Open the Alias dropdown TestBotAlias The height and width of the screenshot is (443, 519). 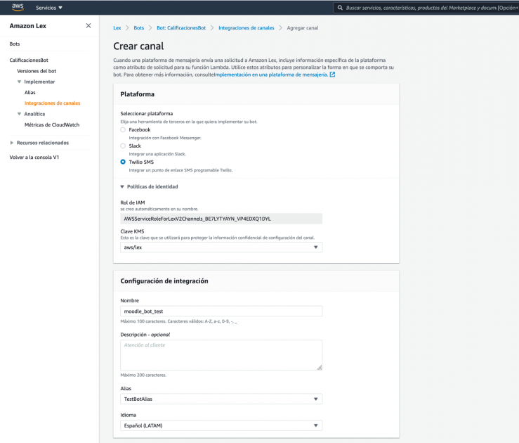(221, 399)
